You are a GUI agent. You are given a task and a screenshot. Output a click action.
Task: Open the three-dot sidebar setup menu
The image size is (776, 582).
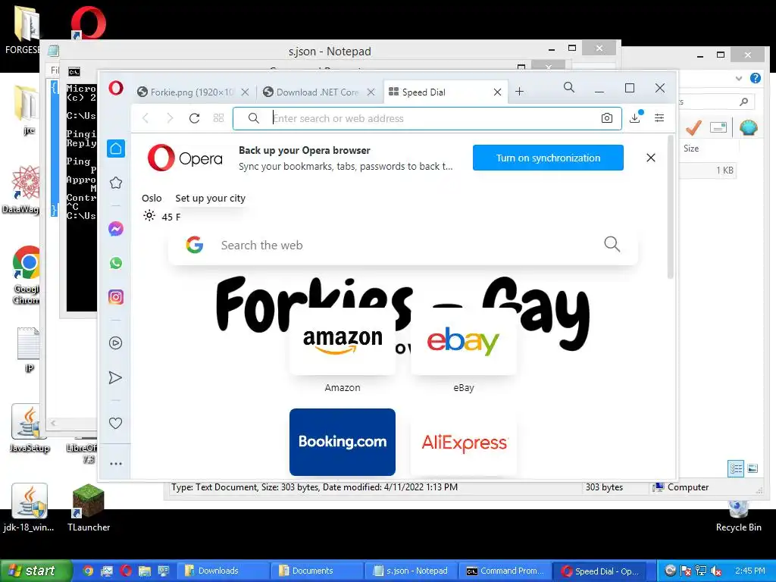[116, 464]
